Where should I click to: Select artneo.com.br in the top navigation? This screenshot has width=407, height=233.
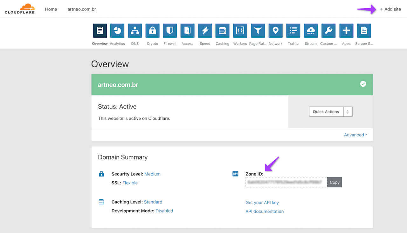[82, 9]
